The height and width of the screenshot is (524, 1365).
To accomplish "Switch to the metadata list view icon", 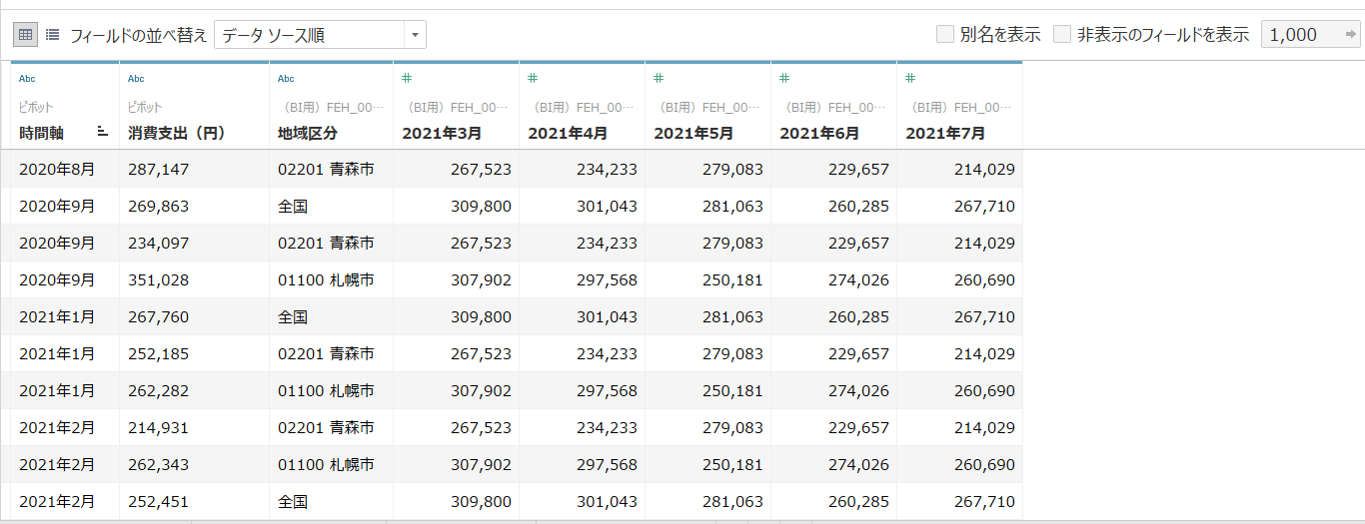I will [52, 35].
